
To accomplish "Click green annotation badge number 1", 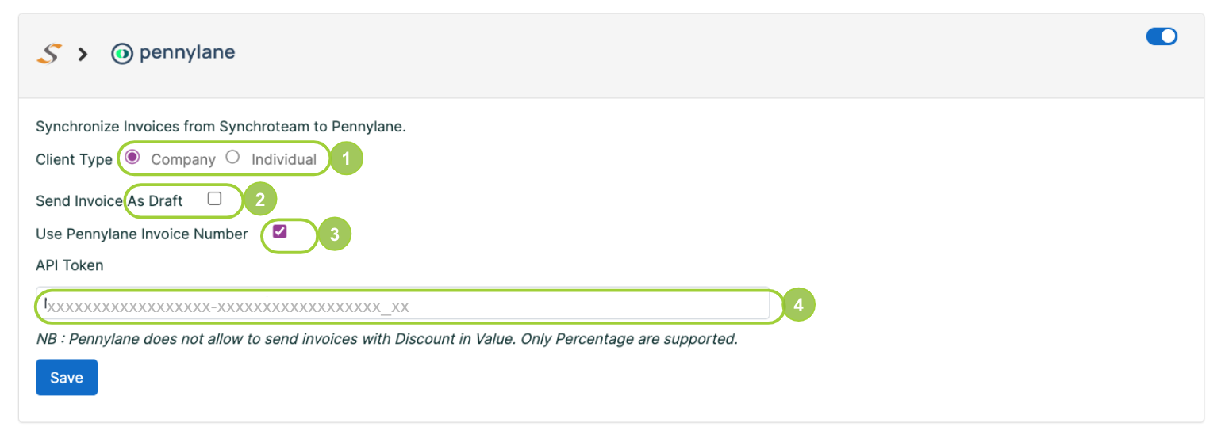I will 346,159.
